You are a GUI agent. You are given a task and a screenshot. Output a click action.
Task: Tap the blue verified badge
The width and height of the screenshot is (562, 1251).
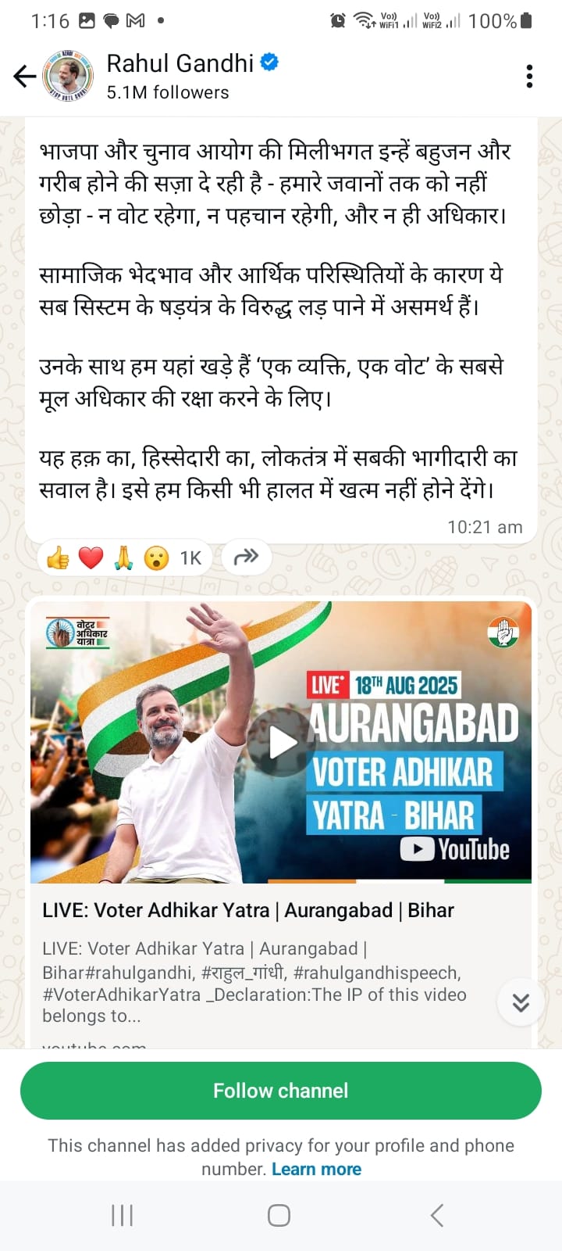click(x=269, y=63)
